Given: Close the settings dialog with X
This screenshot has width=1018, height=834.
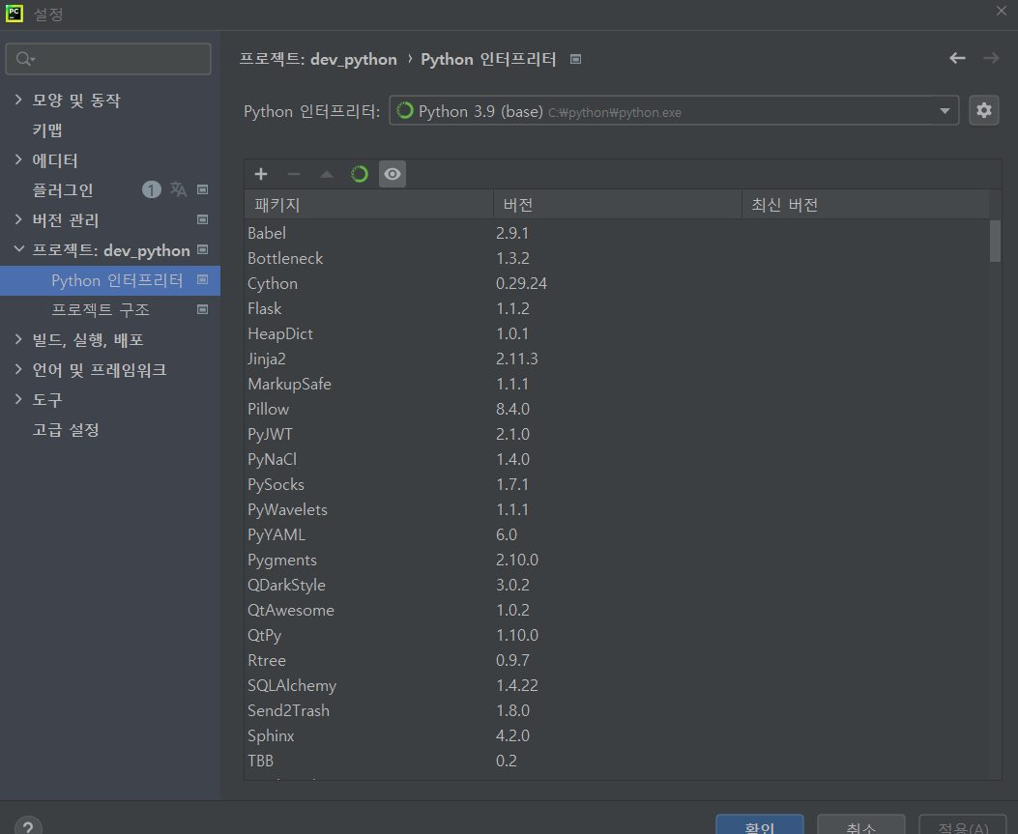Looking at the screenshot, I should (1002, 11).
